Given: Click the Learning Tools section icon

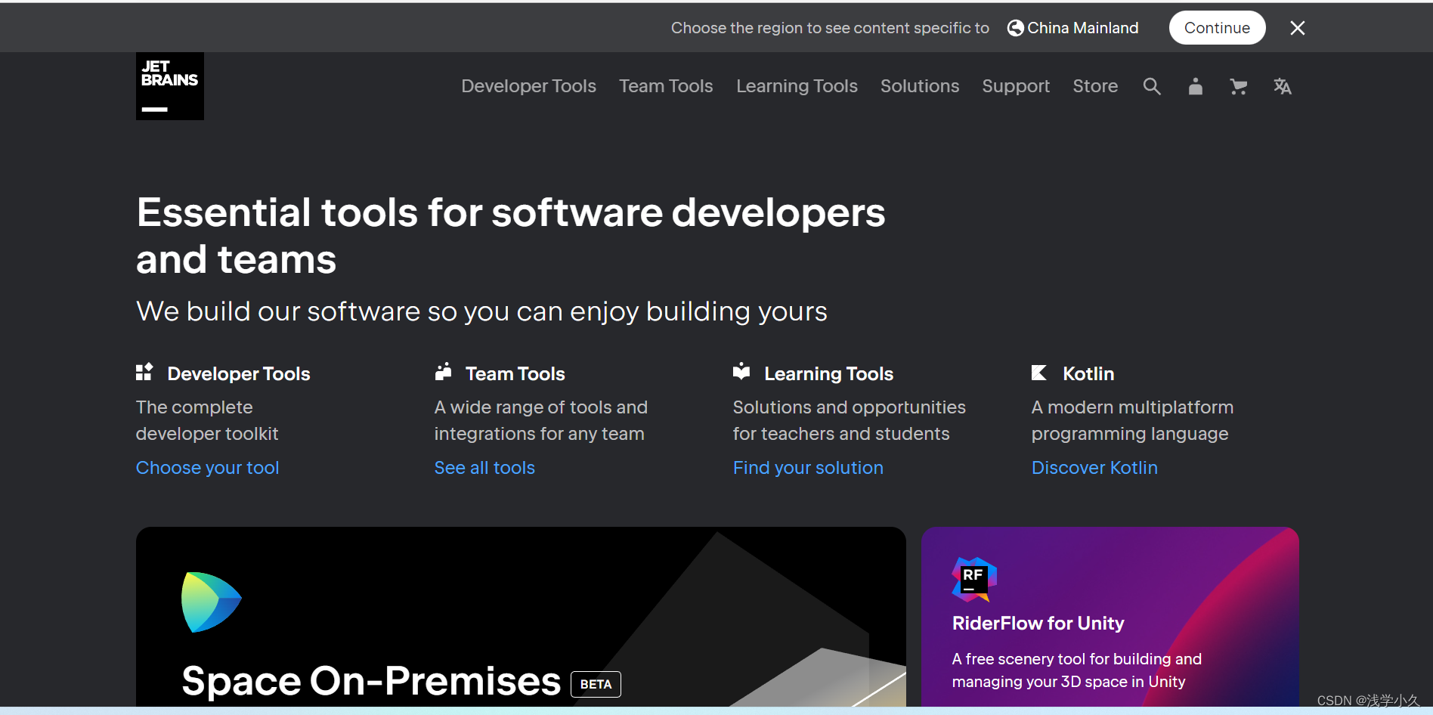Looking at the screenshot, I should point(741,371).
